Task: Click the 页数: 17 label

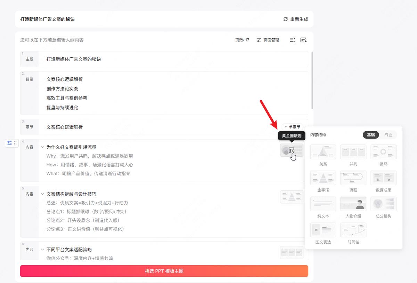Action: (x=242, y=40)
